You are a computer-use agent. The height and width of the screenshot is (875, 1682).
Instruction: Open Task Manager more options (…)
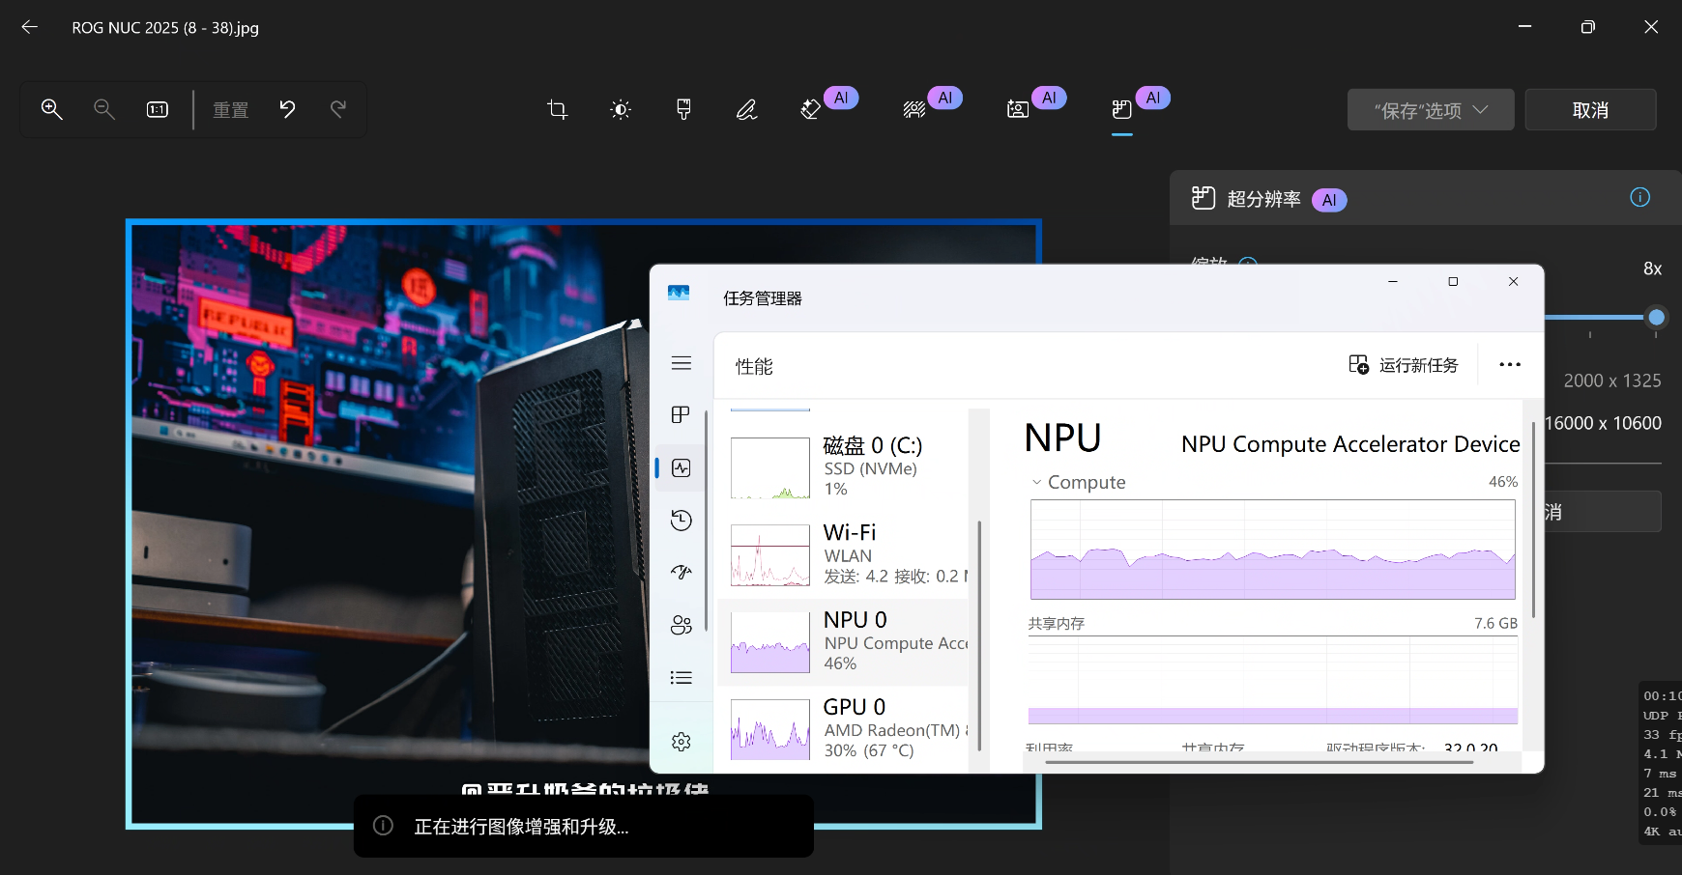(x=1510, y=365)
